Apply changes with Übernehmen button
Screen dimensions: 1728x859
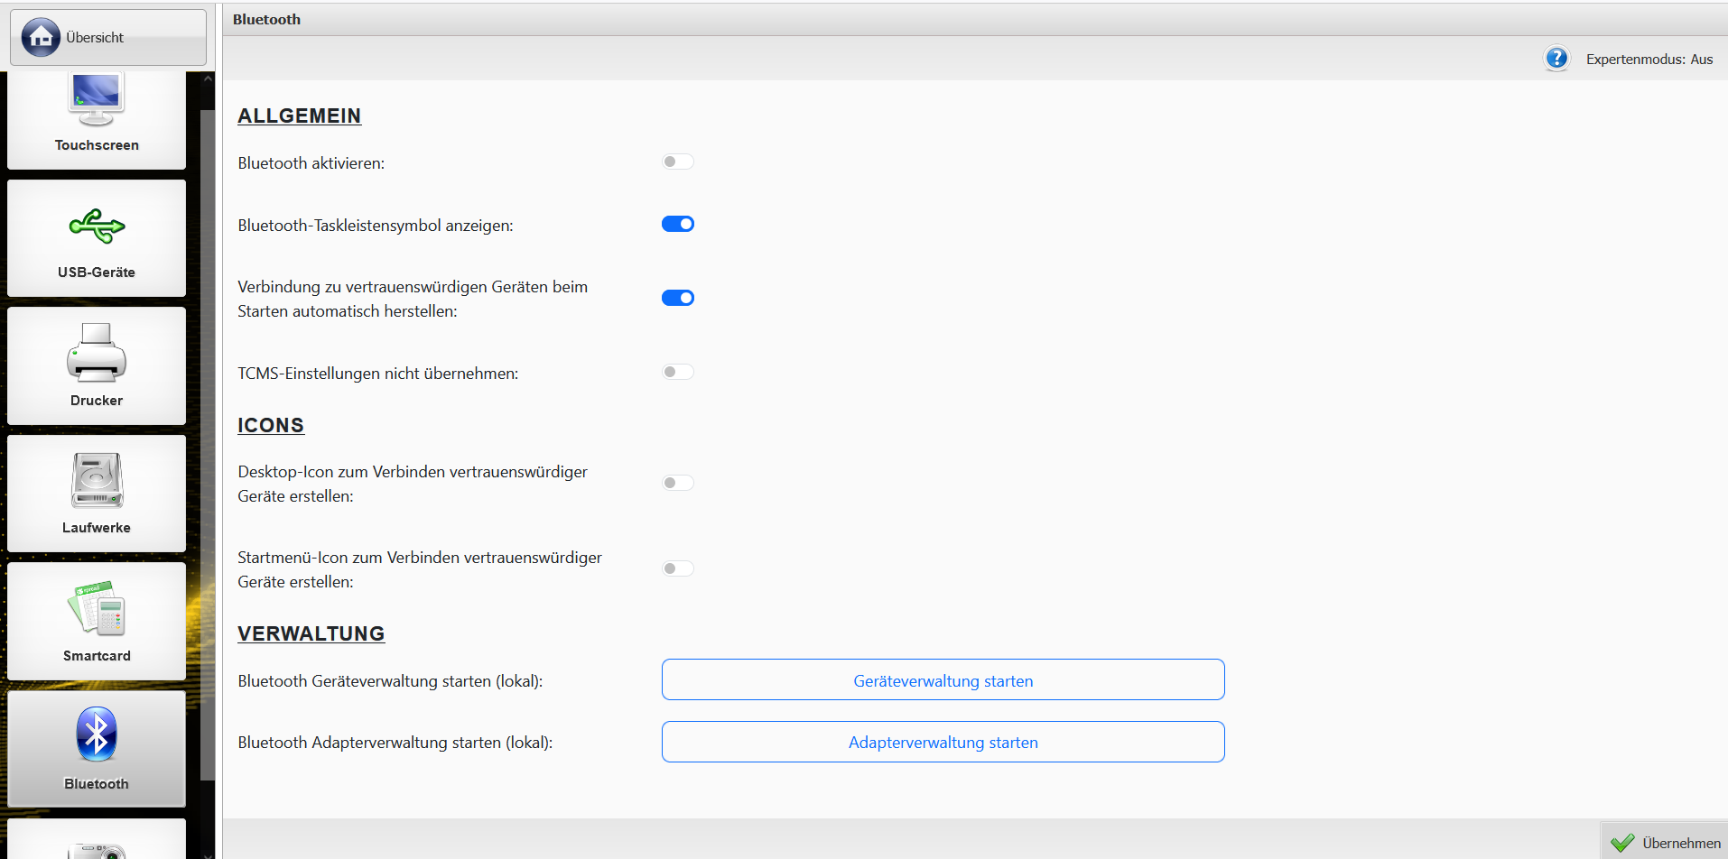[x=1665, y=842]
